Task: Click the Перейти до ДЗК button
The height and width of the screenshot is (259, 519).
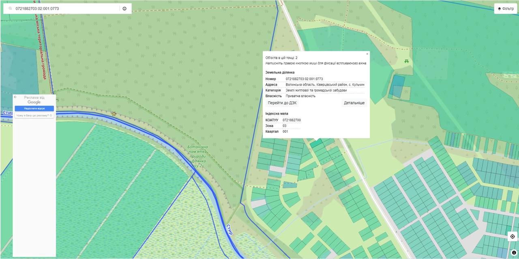Action: pos(282,103)
